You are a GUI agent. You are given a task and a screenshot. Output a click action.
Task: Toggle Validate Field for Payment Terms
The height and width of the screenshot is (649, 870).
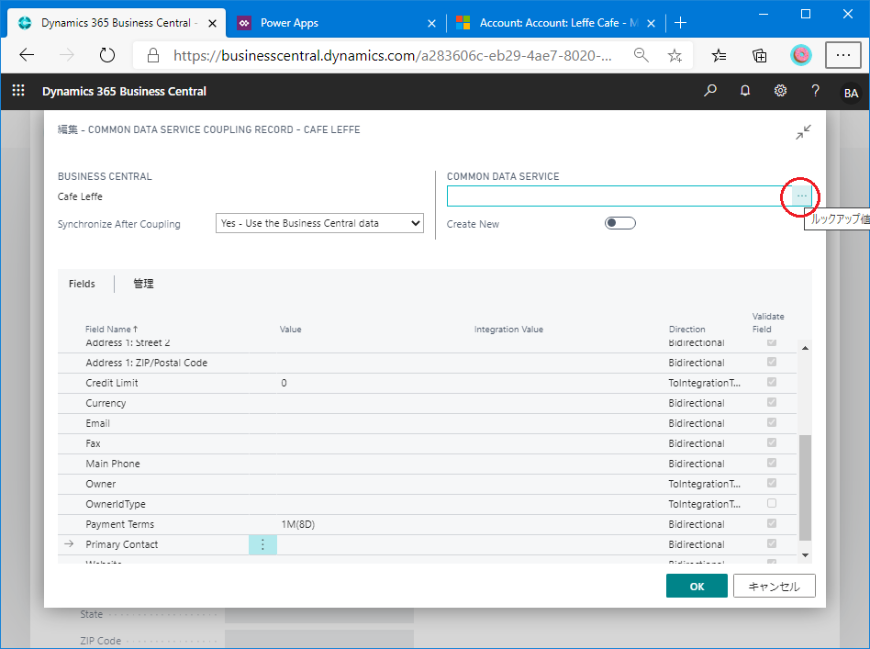click(x=771, y=523)
